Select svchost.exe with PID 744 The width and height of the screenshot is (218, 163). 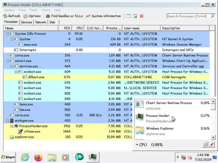(106, 88)
